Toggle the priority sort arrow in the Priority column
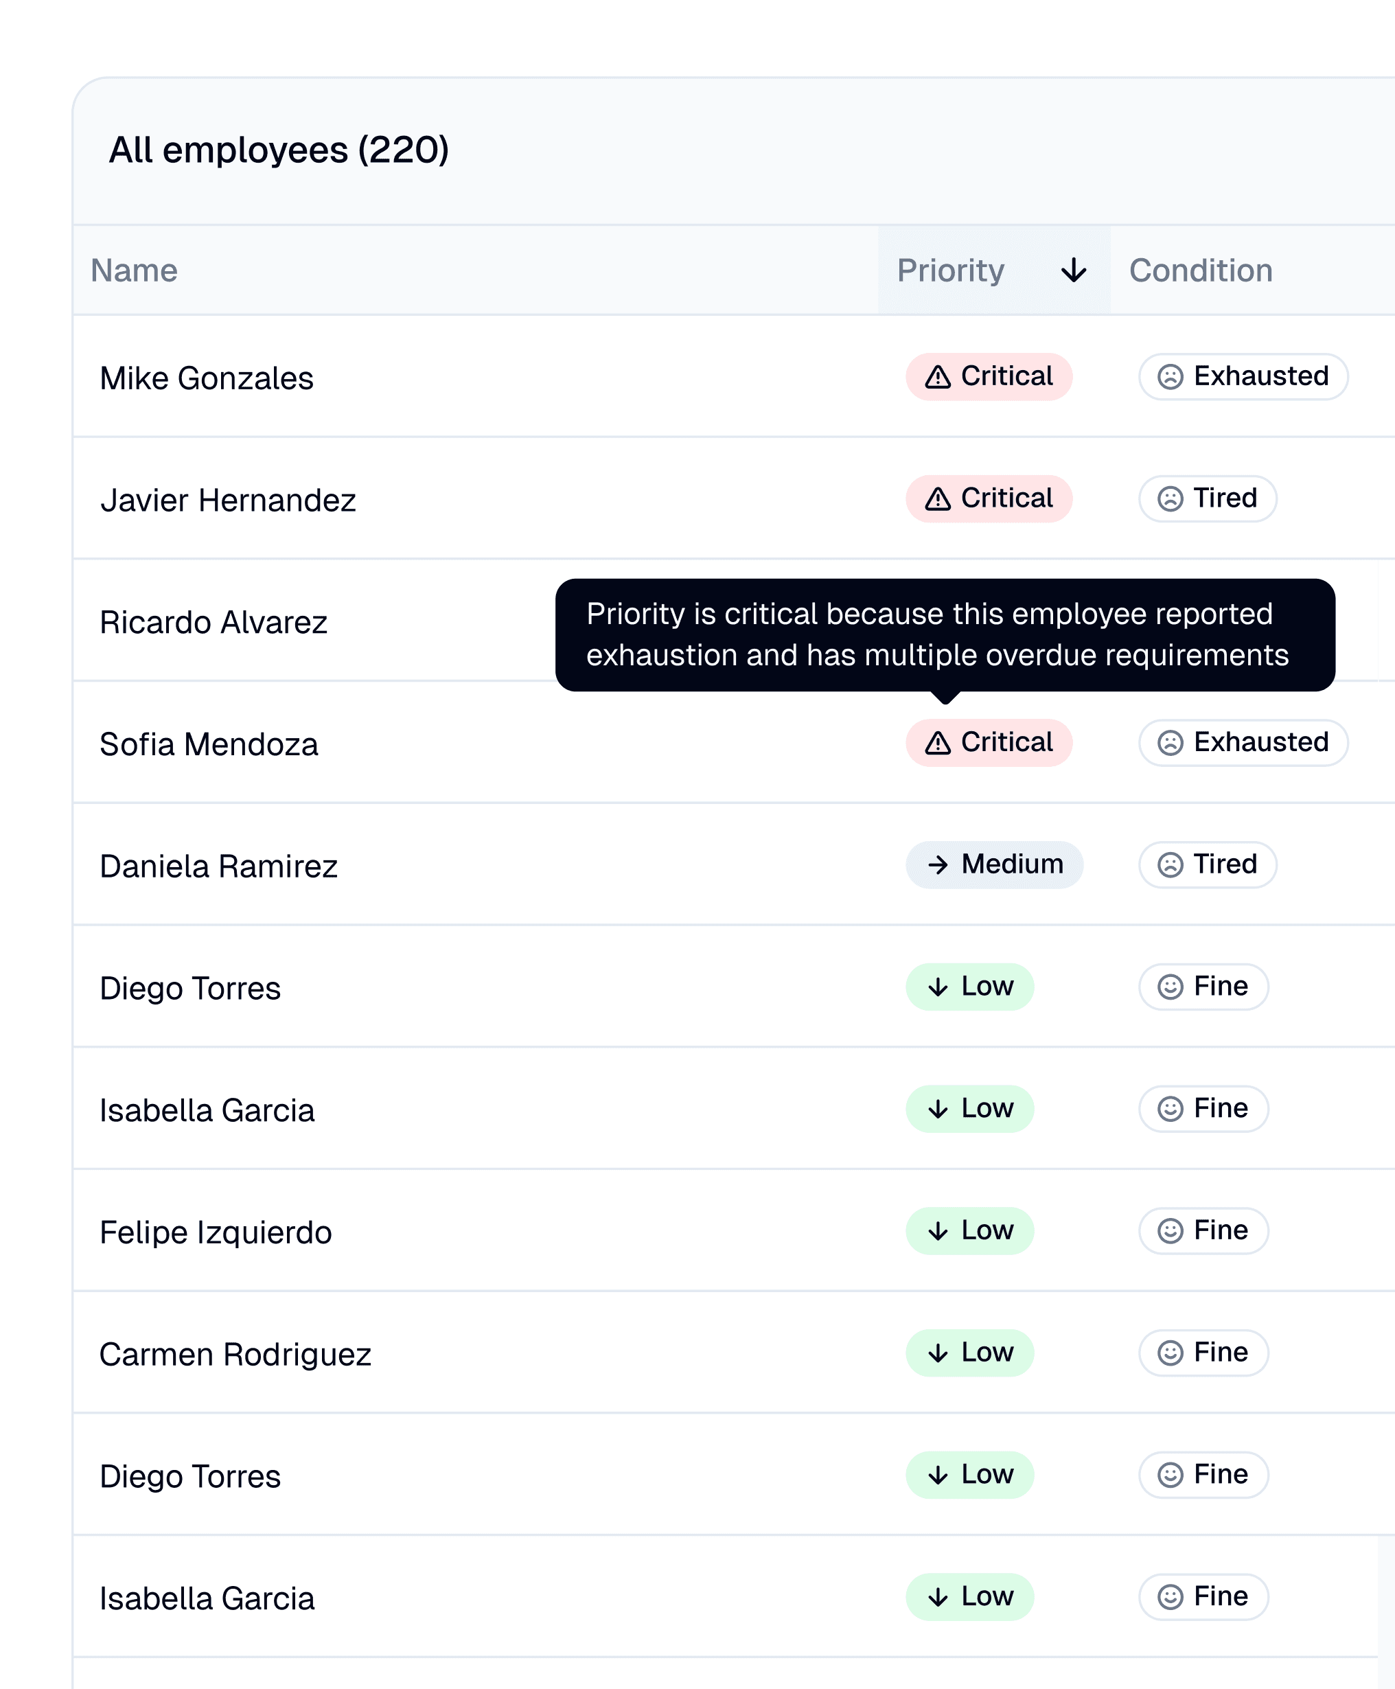 1072,271
